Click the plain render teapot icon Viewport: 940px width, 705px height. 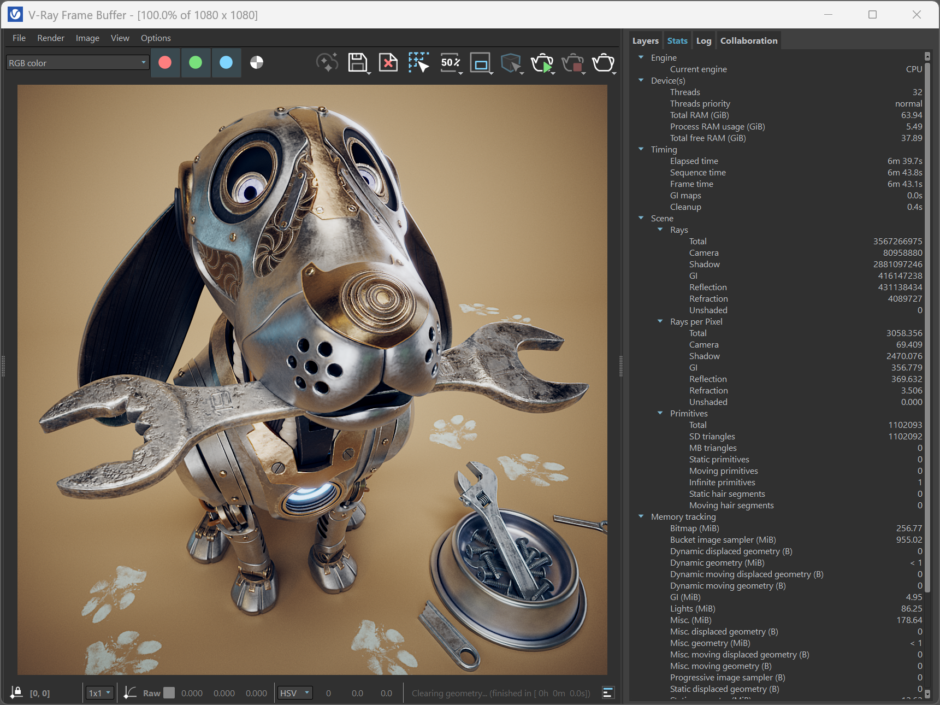tap(603, 63)
